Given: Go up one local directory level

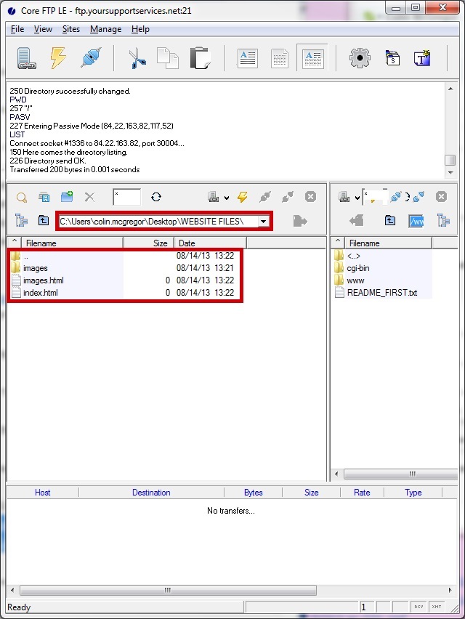Looking at the screenshot, I should (x=44, y=221).
